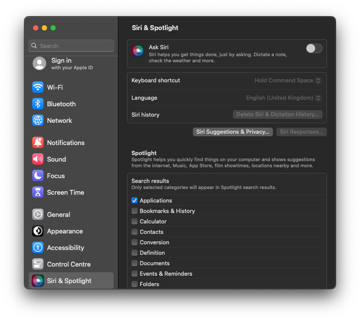Uncheck the Applications checkbox
The image size is (360, 321).
point(135,200)
